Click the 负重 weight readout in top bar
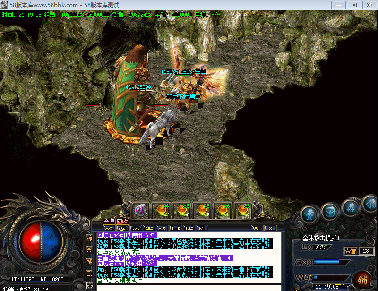Screen dimensions: 378x291 click(x=132, y=15)
